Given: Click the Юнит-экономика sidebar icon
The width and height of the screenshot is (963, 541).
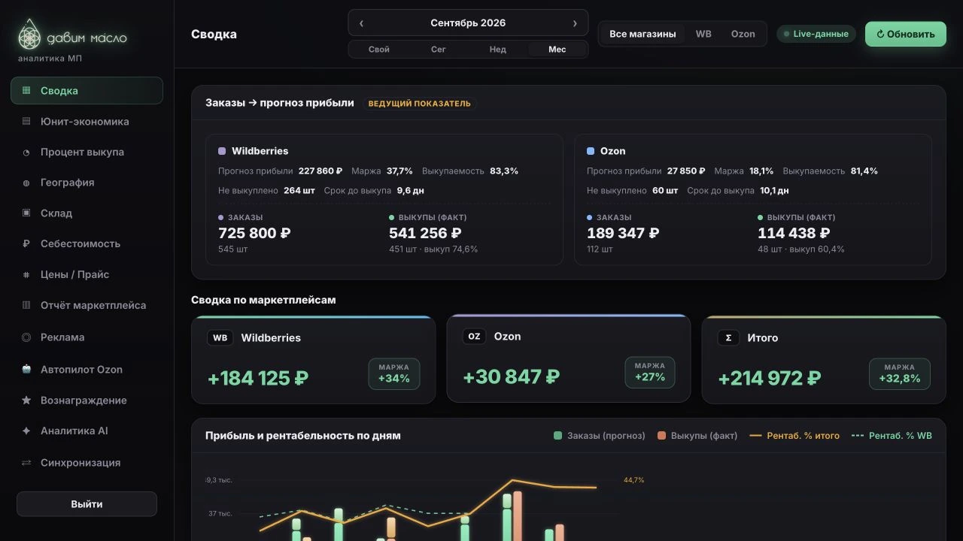Looking at the screenshot, I should [26, 122].
